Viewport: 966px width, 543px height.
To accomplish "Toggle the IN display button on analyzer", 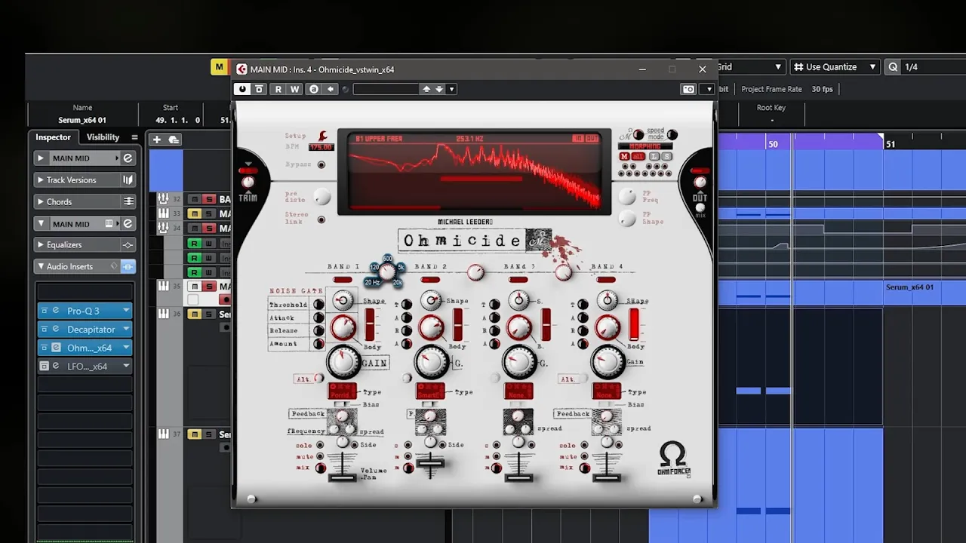I will (577, 139).
